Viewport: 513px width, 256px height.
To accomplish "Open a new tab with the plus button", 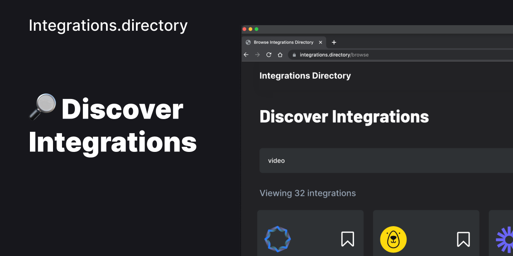I will click(x=334, y=42).
